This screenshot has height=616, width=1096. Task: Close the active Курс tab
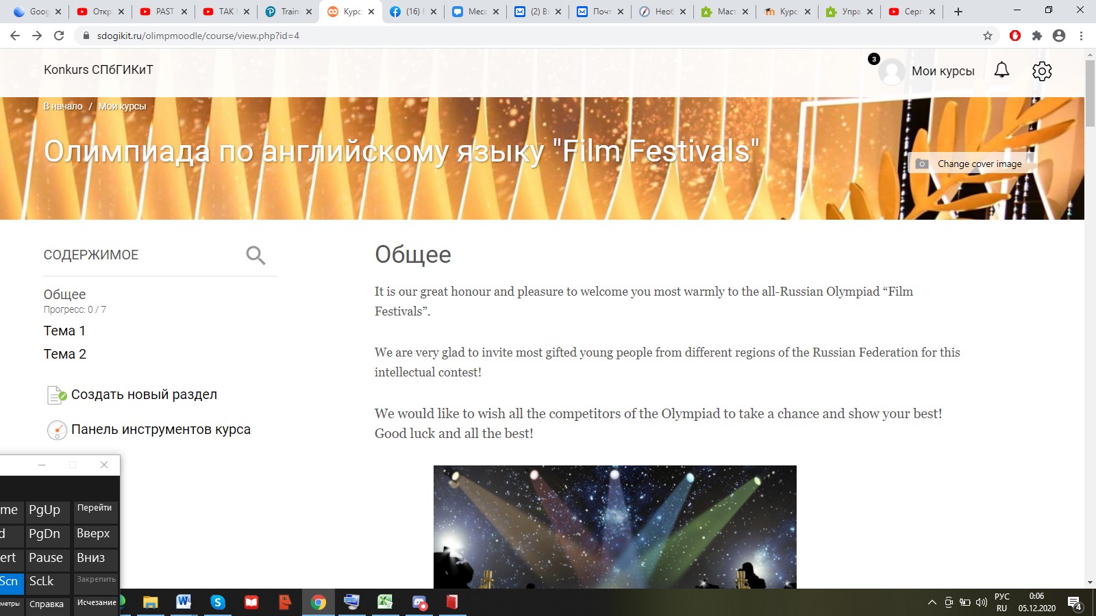click(x=371, y=12)
